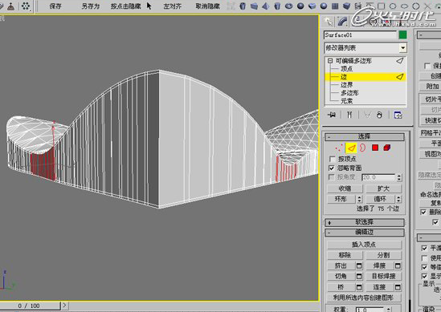Collapse the 可编辑多边形 tree node

[x=330, y=61]
